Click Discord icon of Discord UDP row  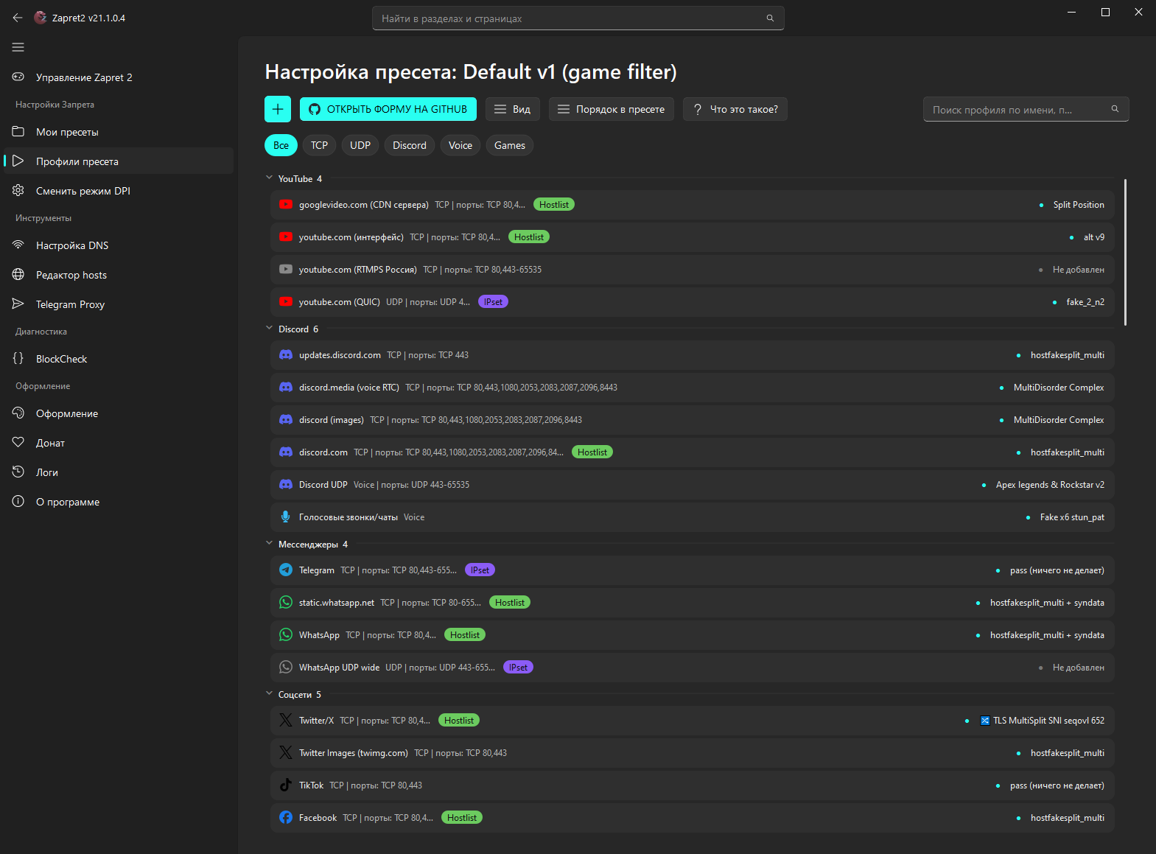(x=286, y=485)
